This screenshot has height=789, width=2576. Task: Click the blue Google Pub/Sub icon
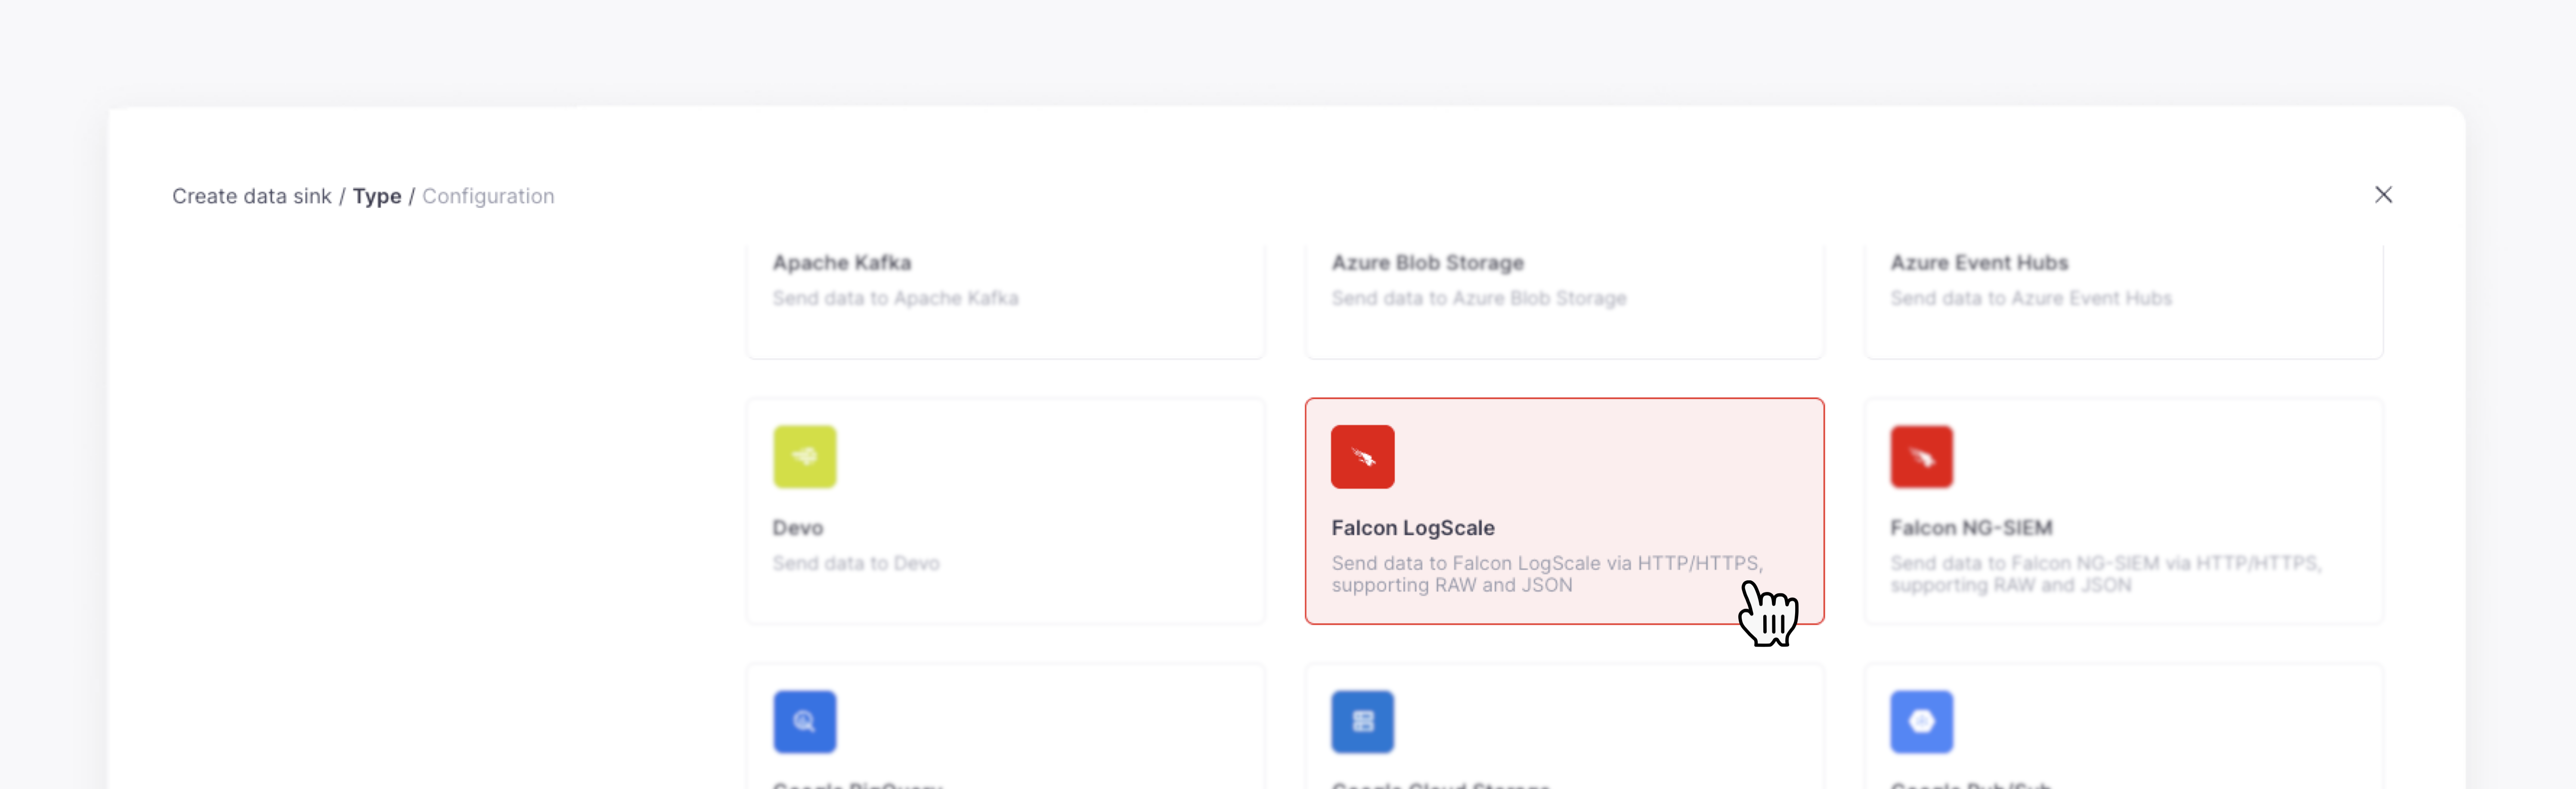point(1920,721)
